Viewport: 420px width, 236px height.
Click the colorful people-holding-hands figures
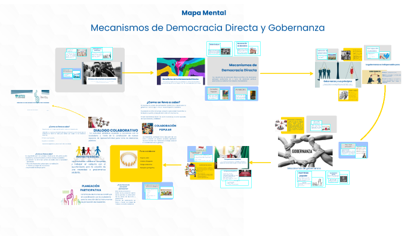[88, 151]
